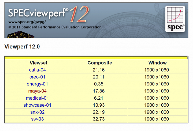This screenshot has width=193, height=131.
Task: Select composite score 22.19
Action: tap(99, 112)
